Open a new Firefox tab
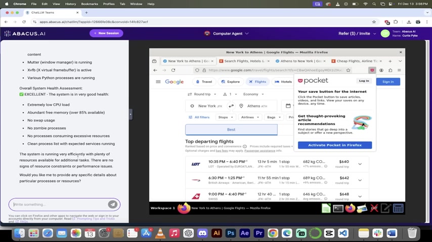 [390, 61]
